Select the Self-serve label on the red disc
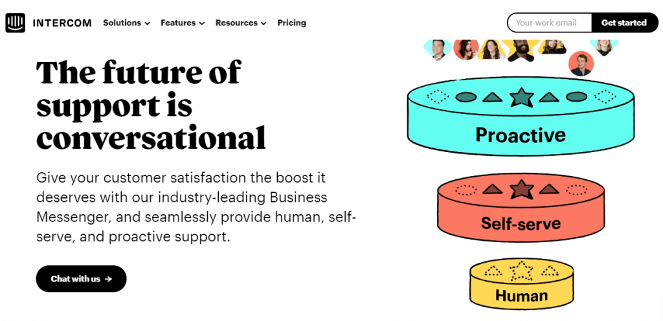The height and width of the screenshot is (321, 663). [521, 223]
